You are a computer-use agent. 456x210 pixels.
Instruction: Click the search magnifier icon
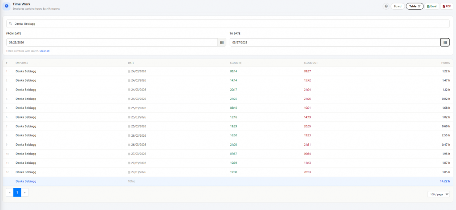11,24
